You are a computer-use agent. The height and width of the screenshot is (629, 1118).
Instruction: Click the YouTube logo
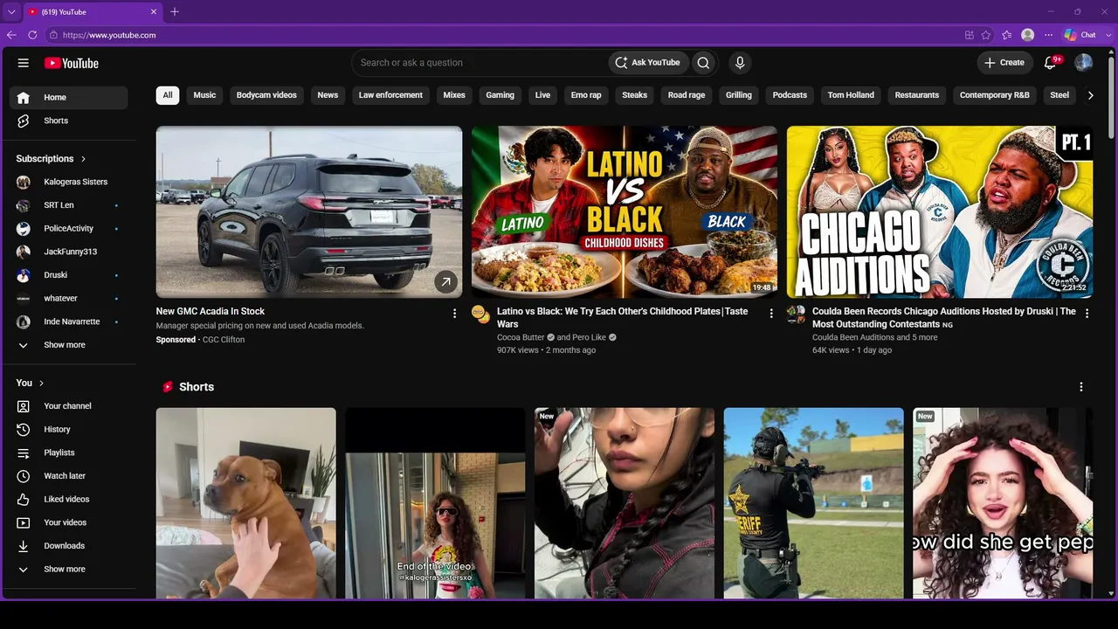point(72,63)
